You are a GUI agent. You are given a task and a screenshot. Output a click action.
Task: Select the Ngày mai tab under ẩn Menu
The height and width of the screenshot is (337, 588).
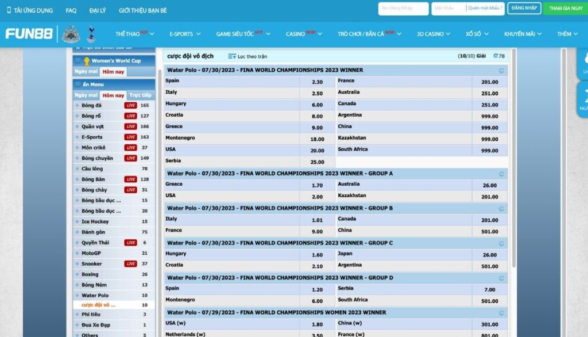(x=86, y=95)
